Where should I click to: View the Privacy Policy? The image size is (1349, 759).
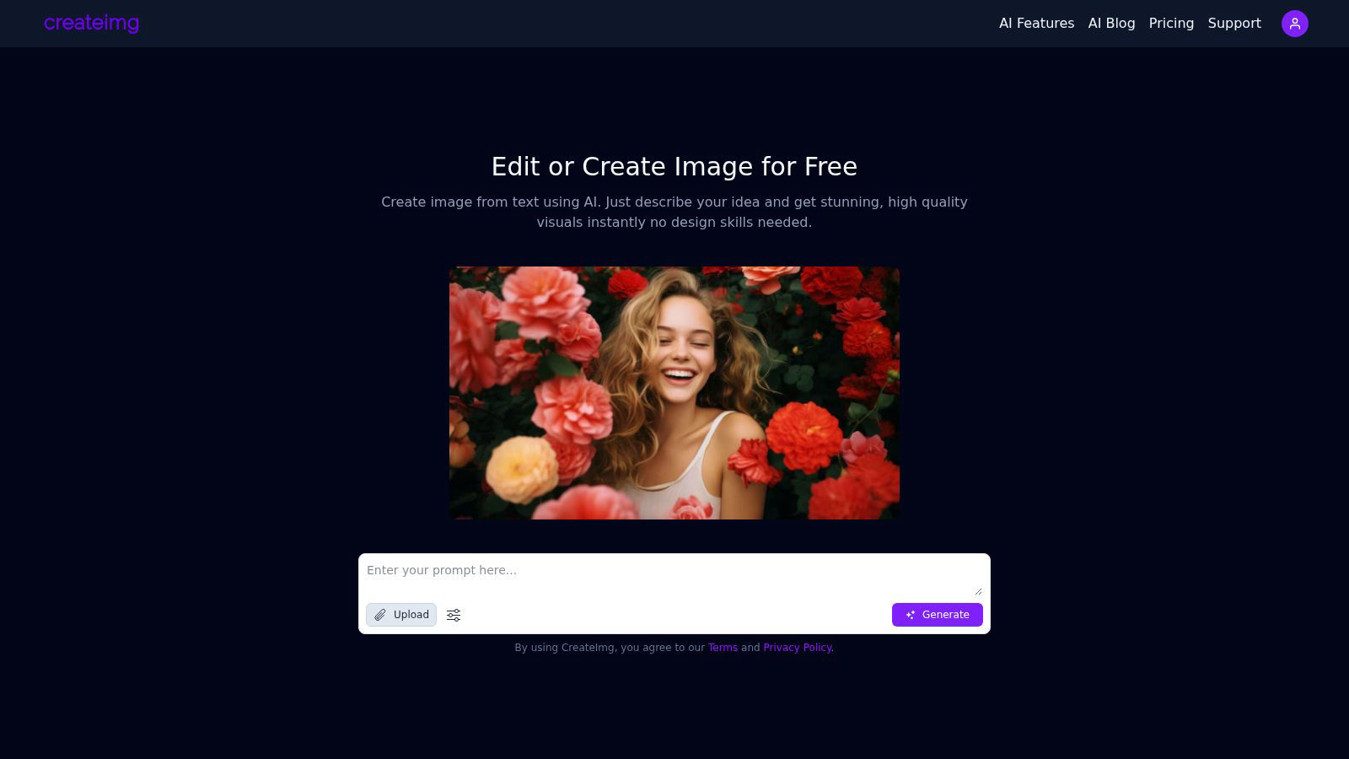[797, 647]
